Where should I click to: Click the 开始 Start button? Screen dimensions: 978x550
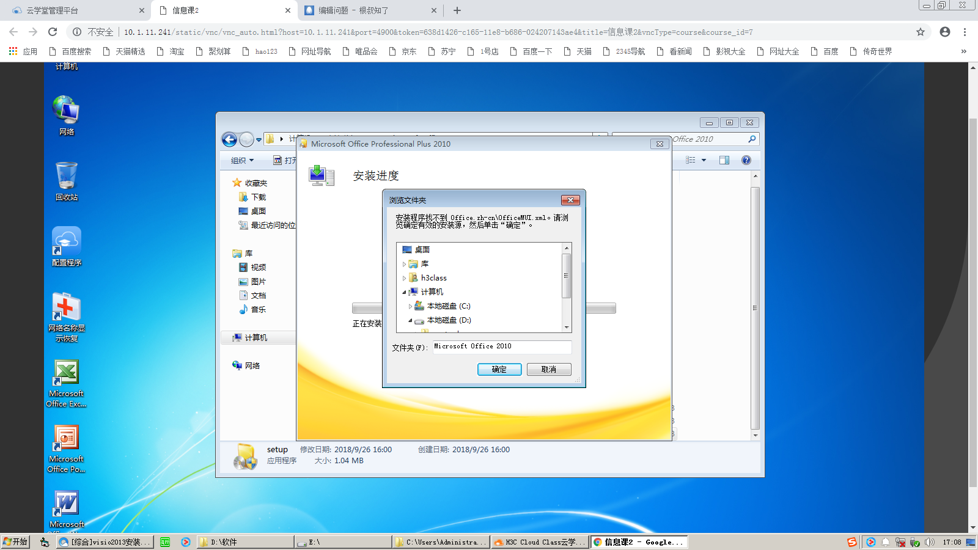coord(15,542)
